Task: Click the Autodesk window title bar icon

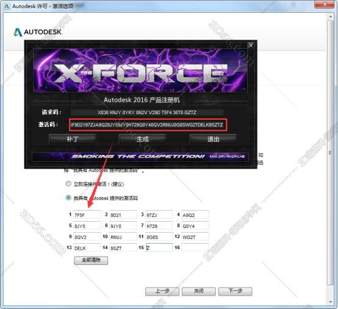Action: (x=7, y=6)
